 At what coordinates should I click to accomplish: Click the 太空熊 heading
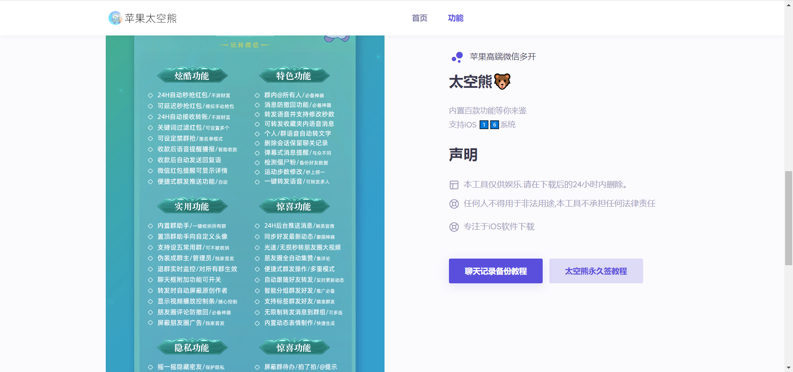(471, 82)
